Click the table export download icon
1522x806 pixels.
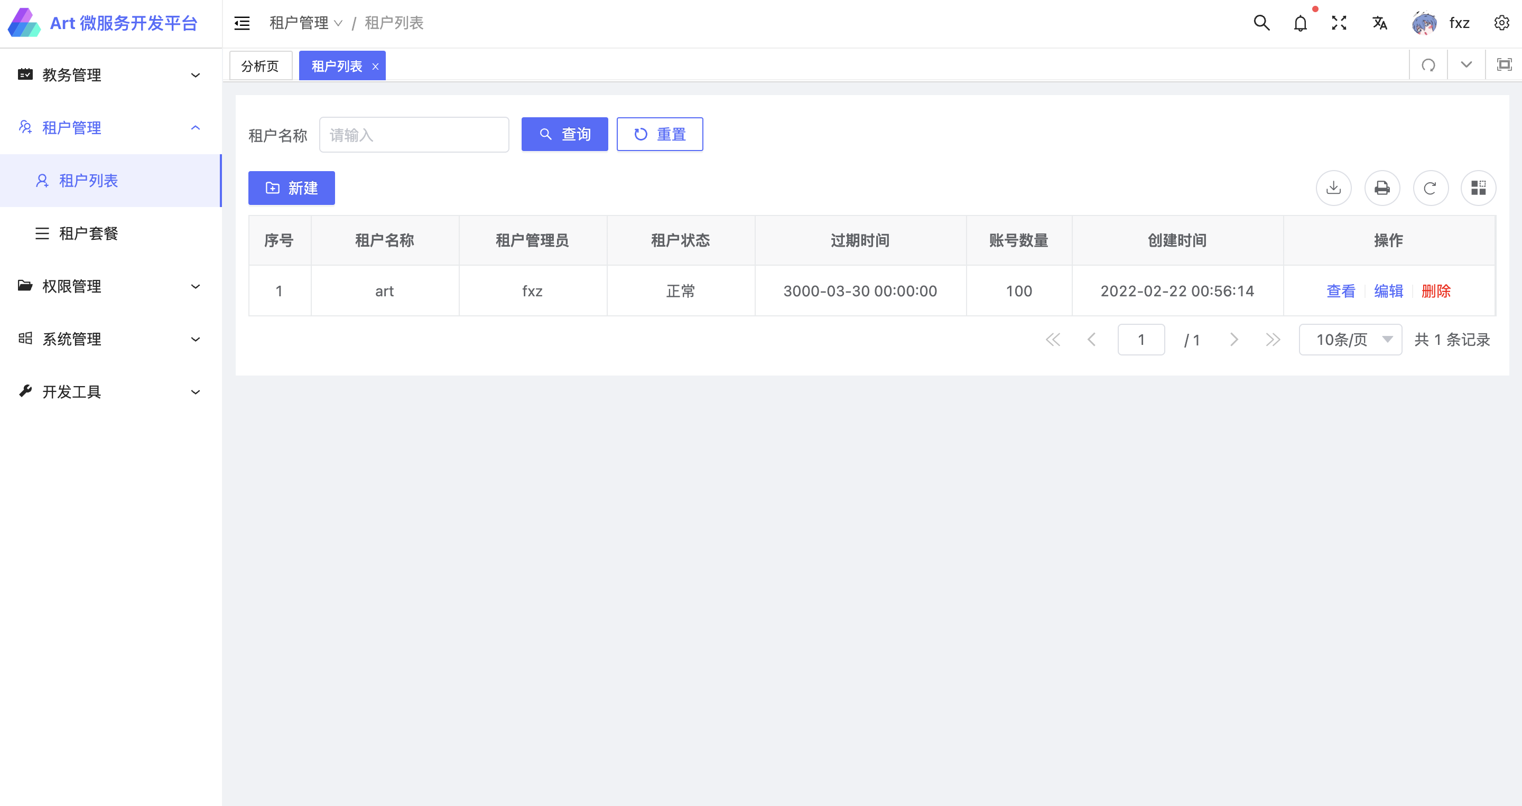(1333, 188)
